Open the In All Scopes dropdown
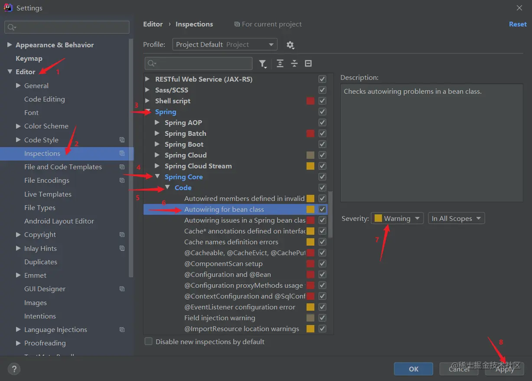The height and width of the screenshot is (381, 532). point(456,218)
